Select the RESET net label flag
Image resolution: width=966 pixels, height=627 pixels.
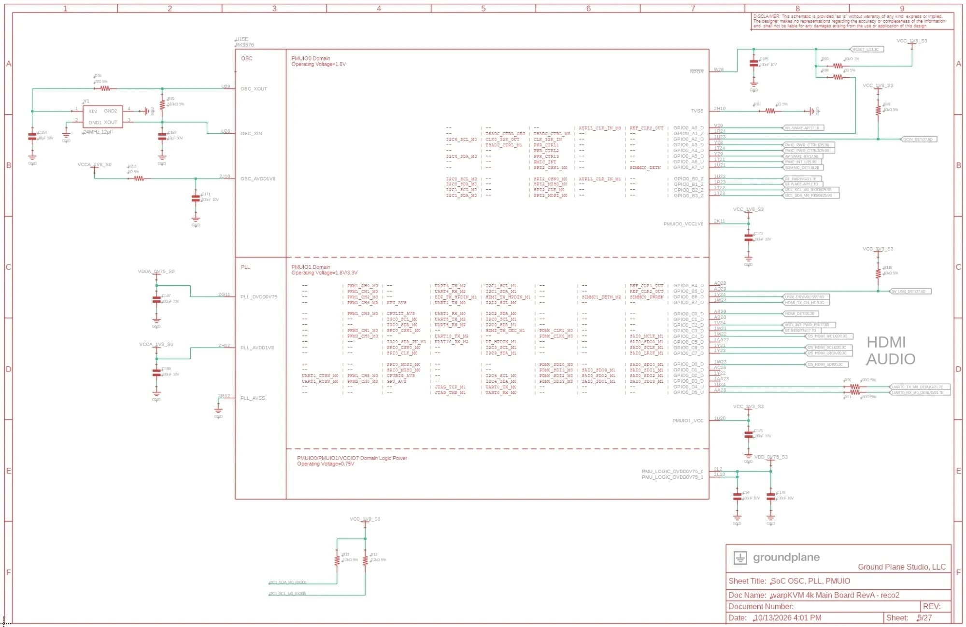tap(867, 49)
